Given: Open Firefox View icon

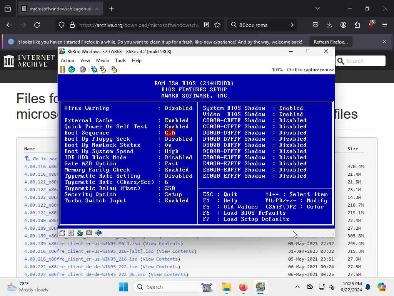Looking at the screenshot, I should [8, 9].
